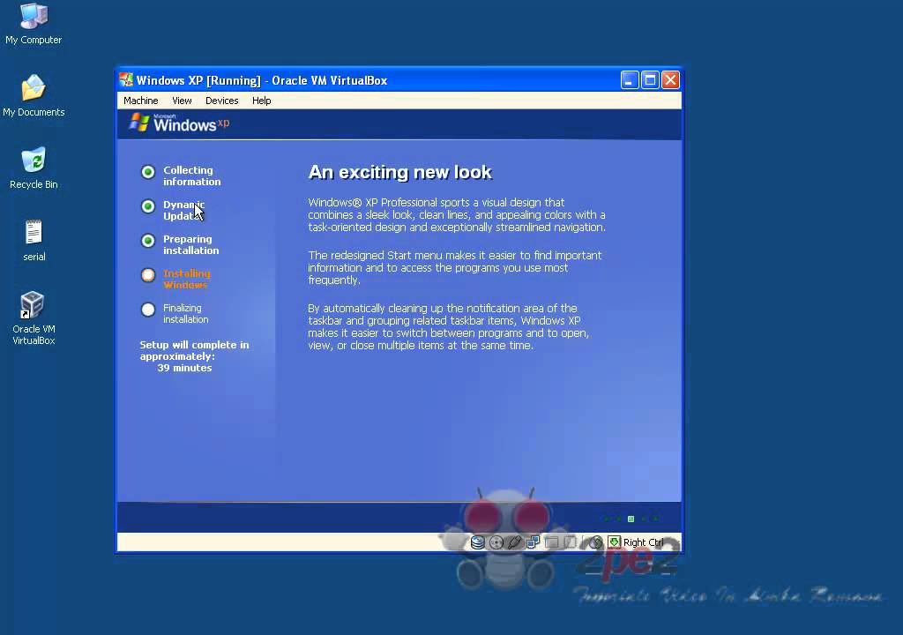Click the Dynamic Update step indicator

[x=148, y=206]
